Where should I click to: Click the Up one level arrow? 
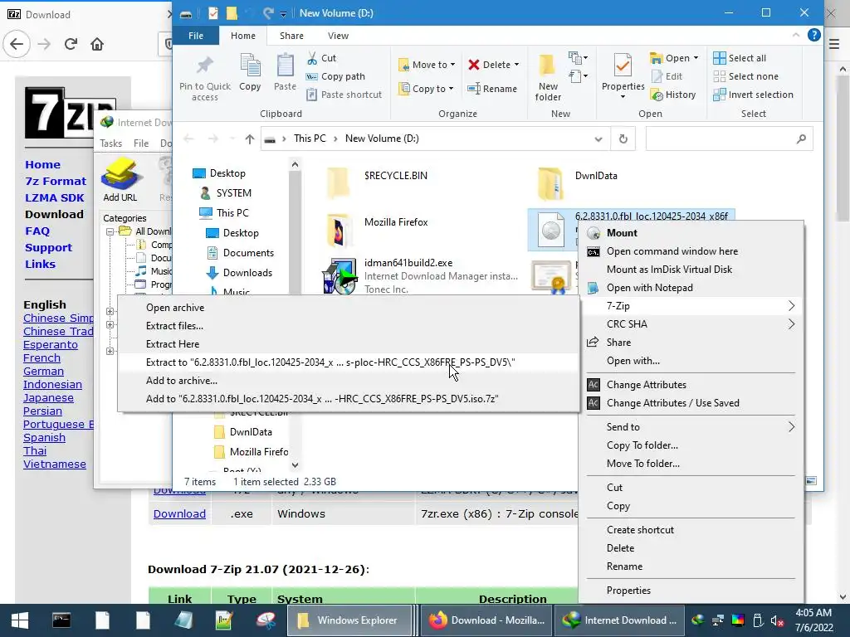pyautogui.click(x=249, y=139)
